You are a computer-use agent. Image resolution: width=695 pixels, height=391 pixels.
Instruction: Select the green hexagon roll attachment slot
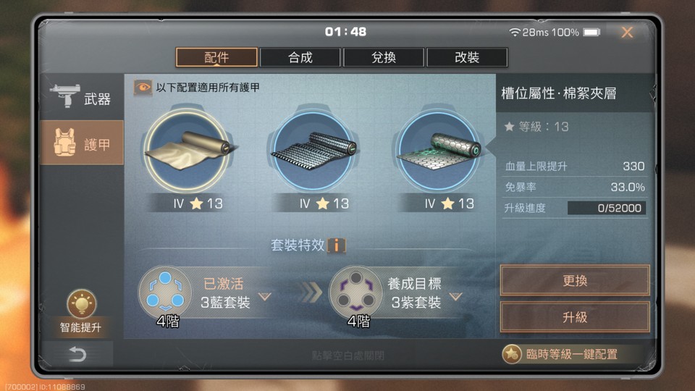coord(439,151)
